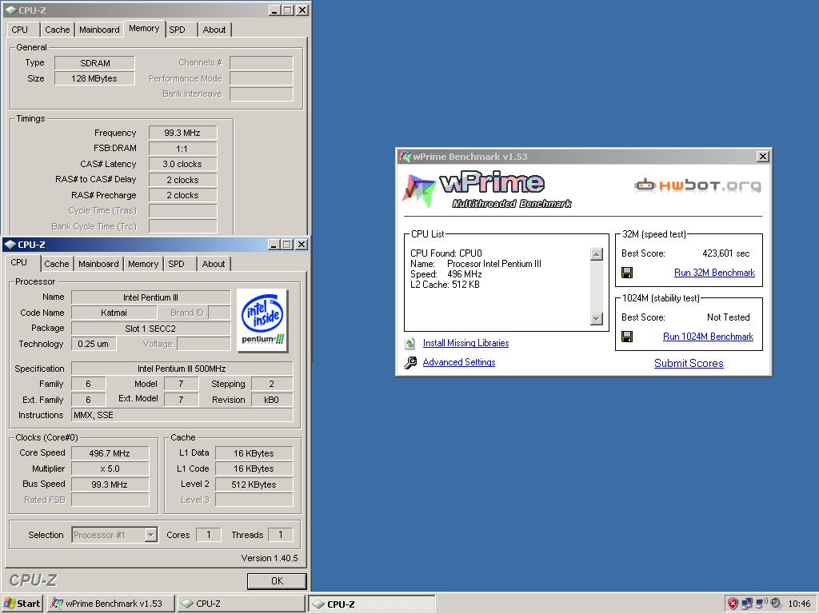This screenshot has height=614, width=819.
Task: Click the network computers tray icon
Action: click(747, 604)
